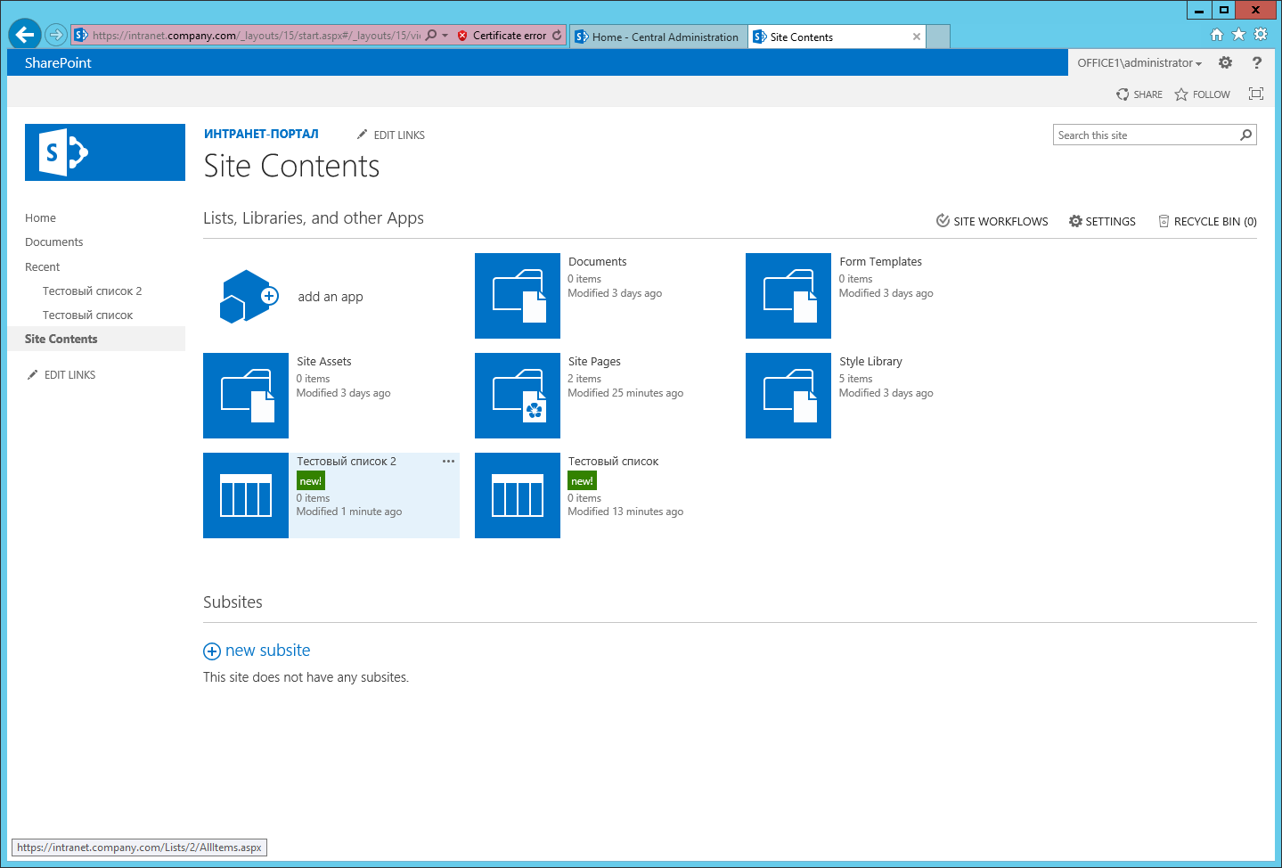Viewport: 1282px width, 868px height.
Task: Switch to the Home - Central Administration tab
Action: coord(657,37)
